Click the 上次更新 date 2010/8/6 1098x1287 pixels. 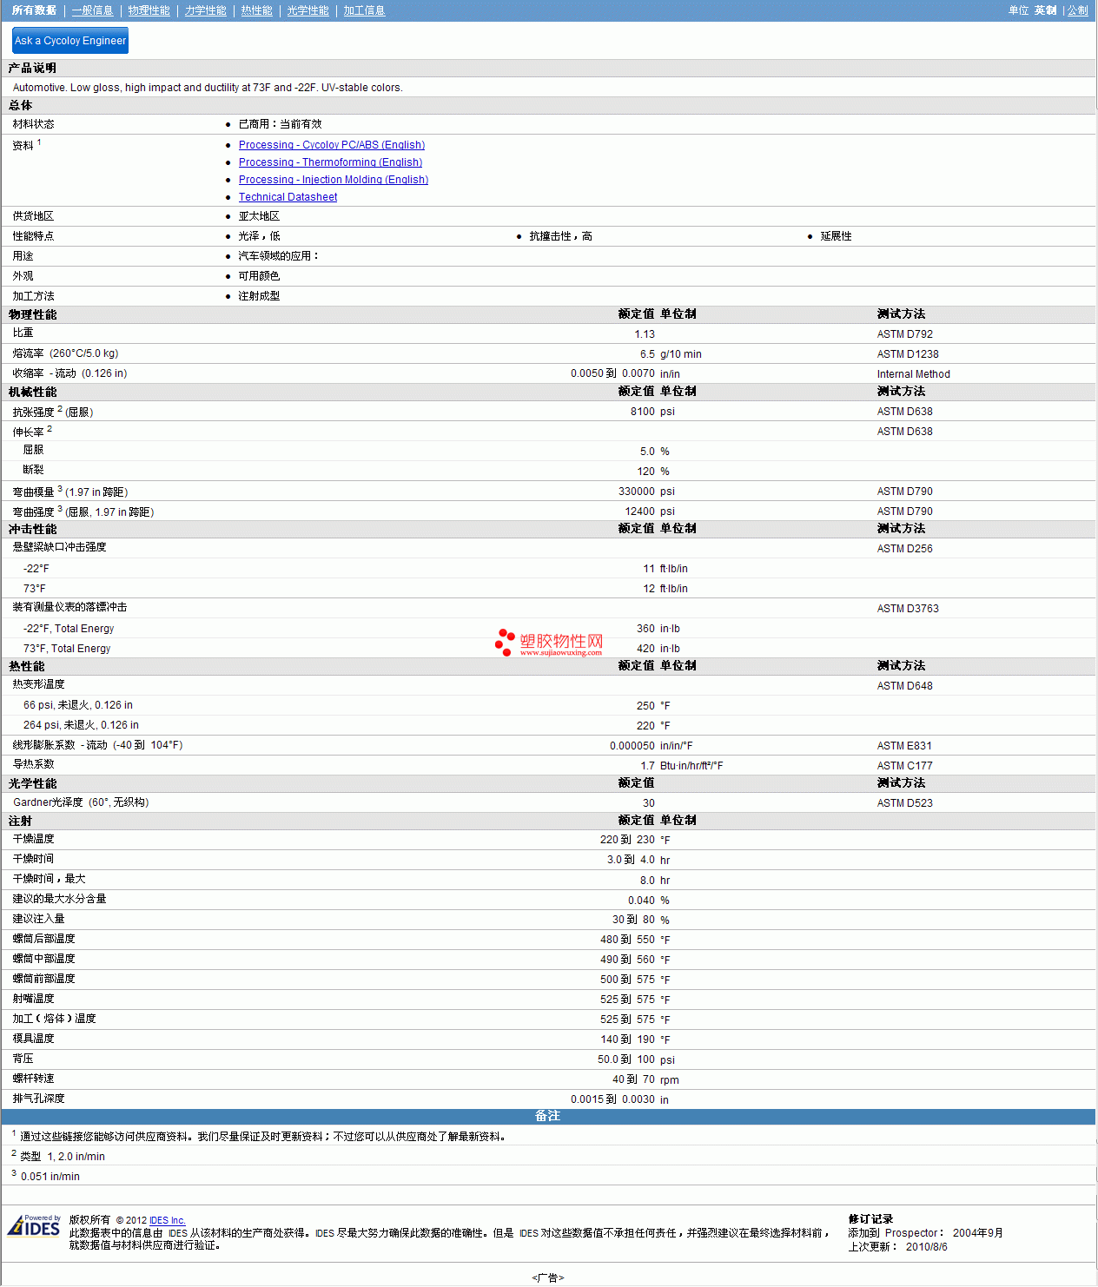[x=927, y=1247]
